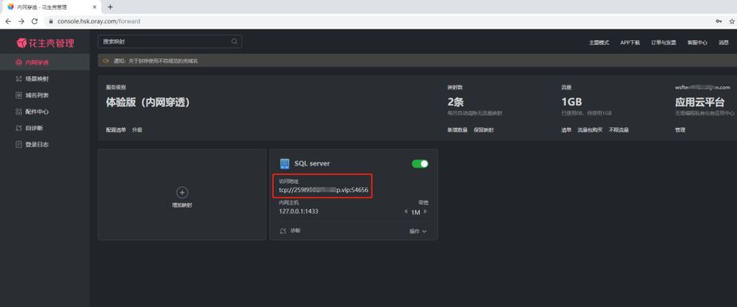Click 消息 in top navigation
Image resolution: width=737 pixels, height=307 pixels.
click(723, 42)
